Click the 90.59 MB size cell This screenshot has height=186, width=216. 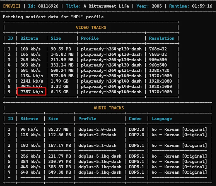[x=61, y=49]
